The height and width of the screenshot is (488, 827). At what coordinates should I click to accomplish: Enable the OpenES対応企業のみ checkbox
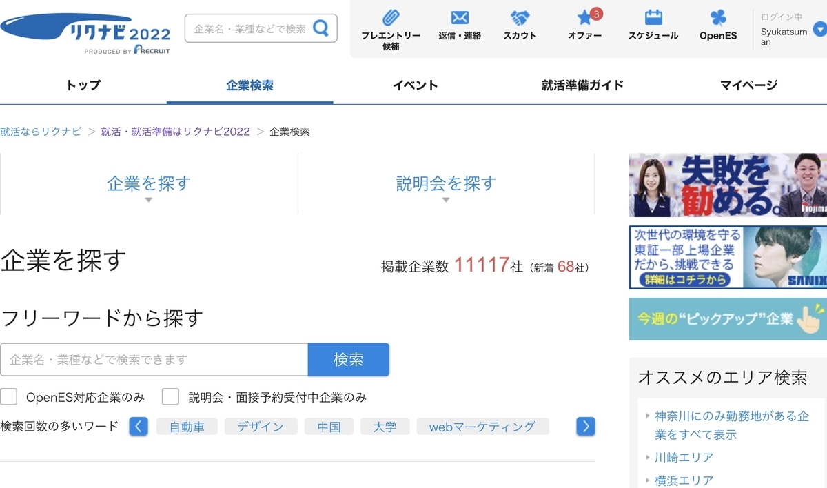point(9,396)
